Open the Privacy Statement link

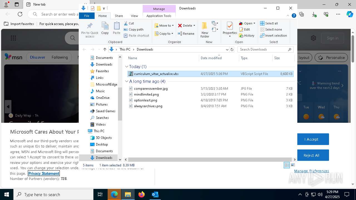44,173
